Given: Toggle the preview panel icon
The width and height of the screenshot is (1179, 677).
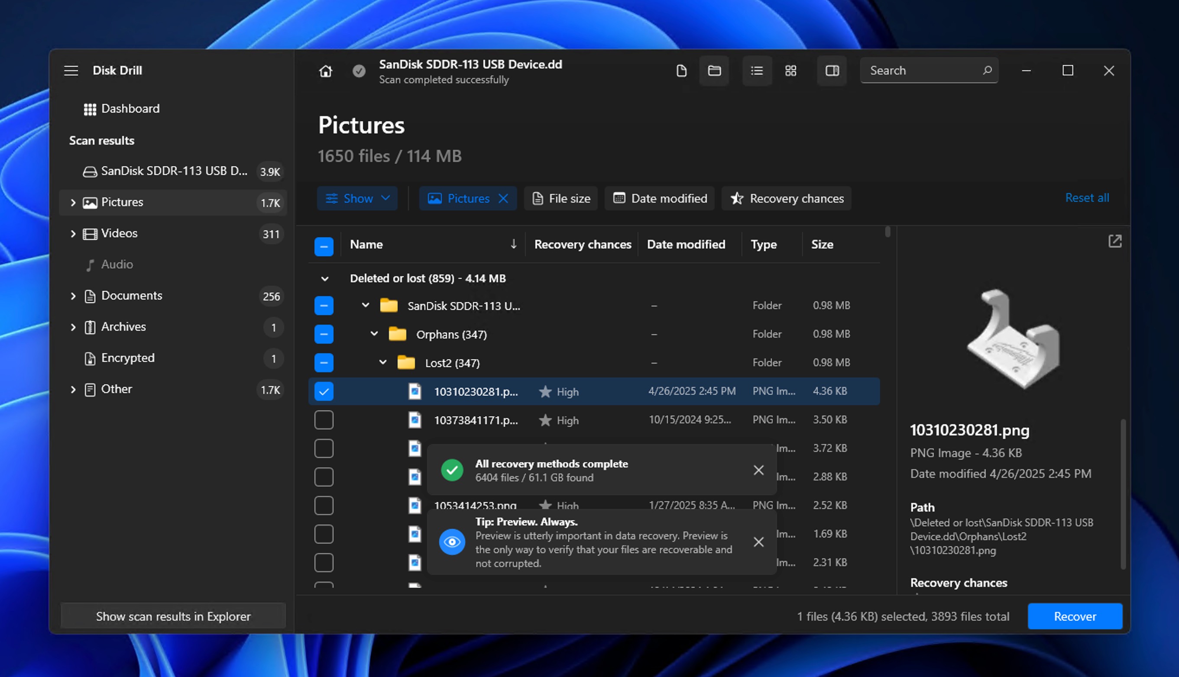Looking at the screenshot, I should pos(832,71).
